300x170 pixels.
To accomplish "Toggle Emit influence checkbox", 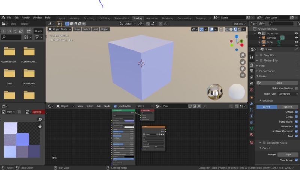I will point(297,136).
